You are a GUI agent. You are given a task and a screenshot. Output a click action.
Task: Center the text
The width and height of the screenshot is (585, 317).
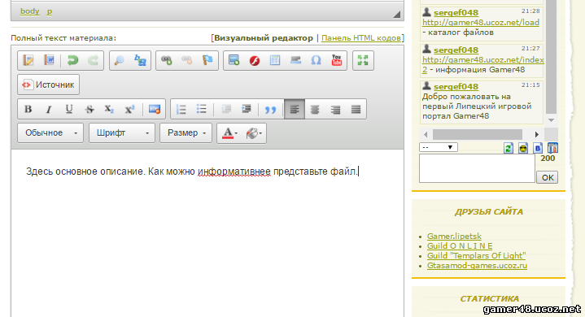315,109
